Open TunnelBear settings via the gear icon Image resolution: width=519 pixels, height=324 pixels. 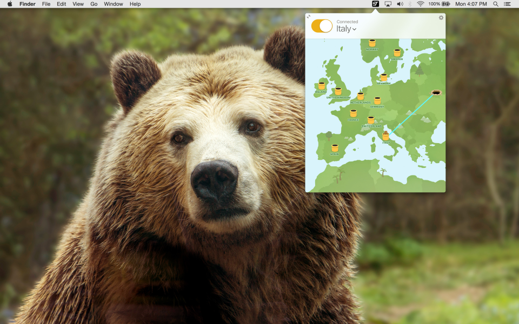(441, 17)
